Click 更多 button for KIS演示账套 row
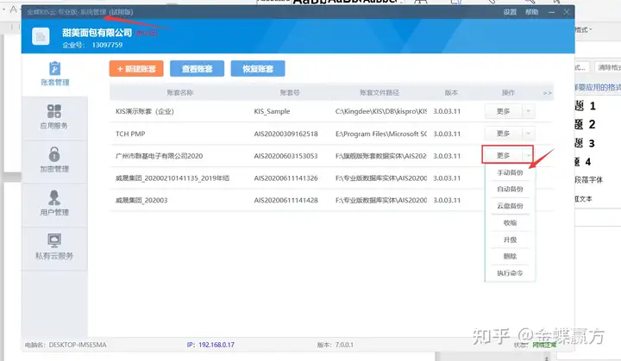This screenshot has height=361, width=621. [504, 111]
